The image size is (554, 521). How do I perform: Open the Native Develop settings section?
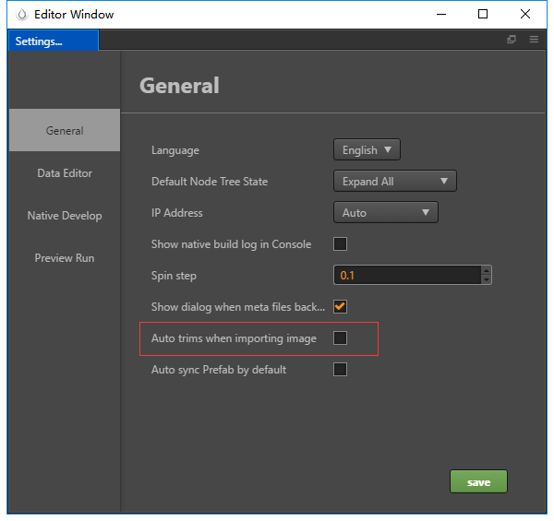coord(65,216)
